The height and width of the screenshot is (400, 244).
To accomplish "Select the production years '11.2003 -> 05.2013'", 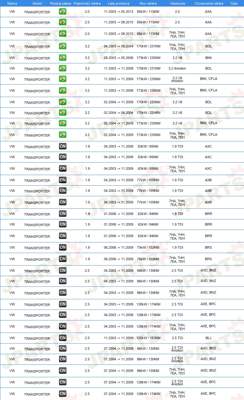I will coord(119,12).
